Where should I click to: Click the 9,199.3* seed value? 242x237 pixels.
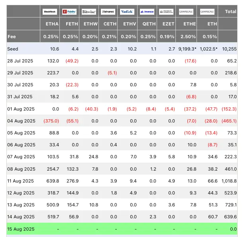[187, 49]
